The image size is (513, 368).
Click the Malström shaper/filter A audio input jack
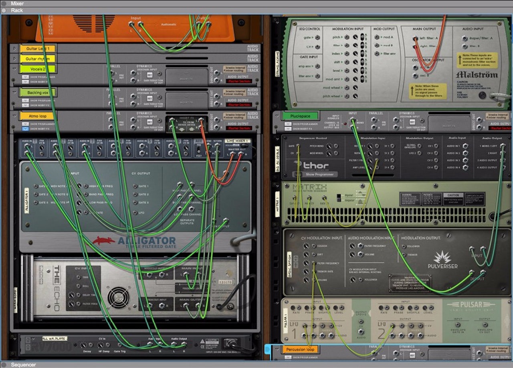pyautogui.click(x=464, y=38)
